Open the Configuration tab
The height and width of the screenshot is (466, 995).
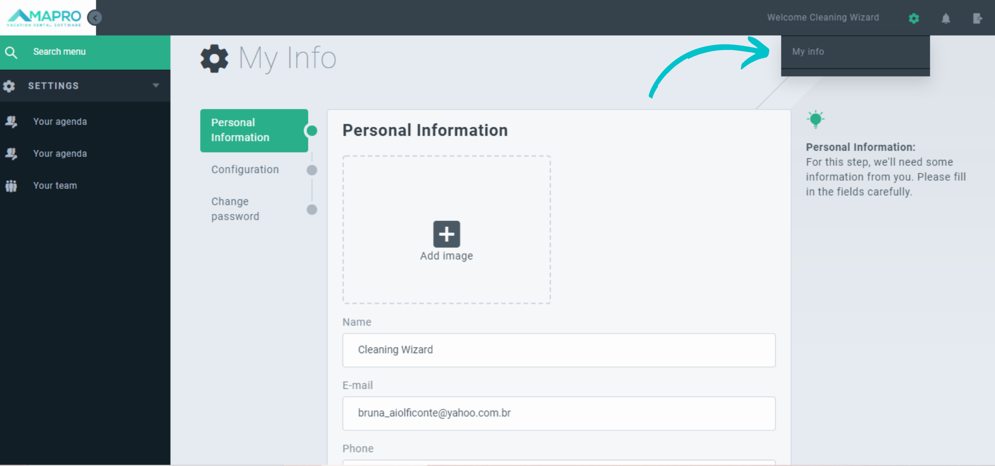(245, 170)
